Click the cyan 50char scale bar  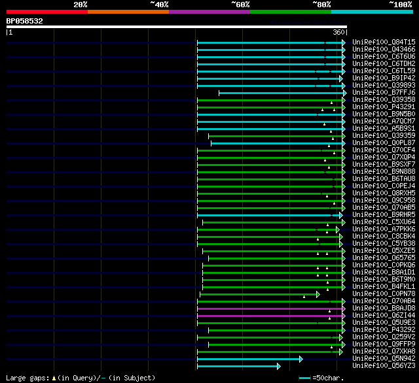tap(305, 378)
